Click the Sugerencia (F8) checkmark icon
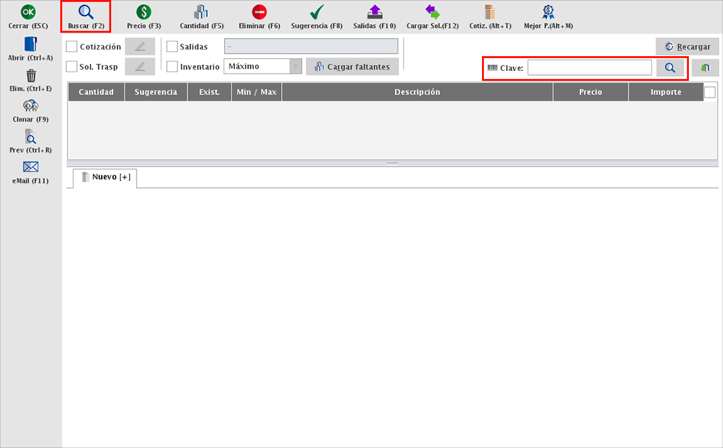This screenshot has width=723, height=448. [317, 12]
